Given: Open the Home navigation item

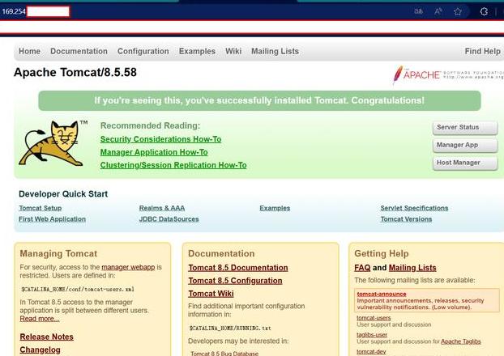Looking at the screenshot, I should pos(29,51).
